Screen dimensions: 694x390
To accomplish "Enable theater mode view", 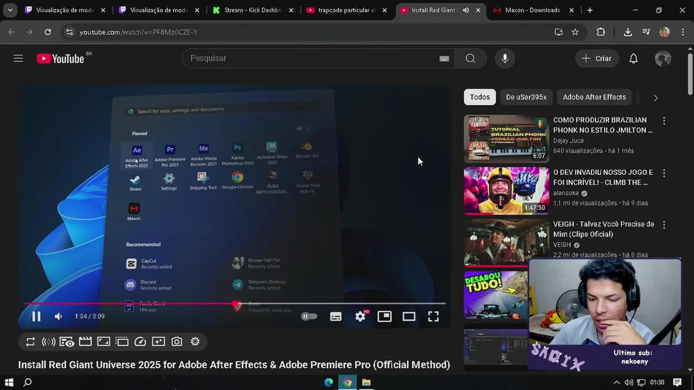I will coord(409,316).
